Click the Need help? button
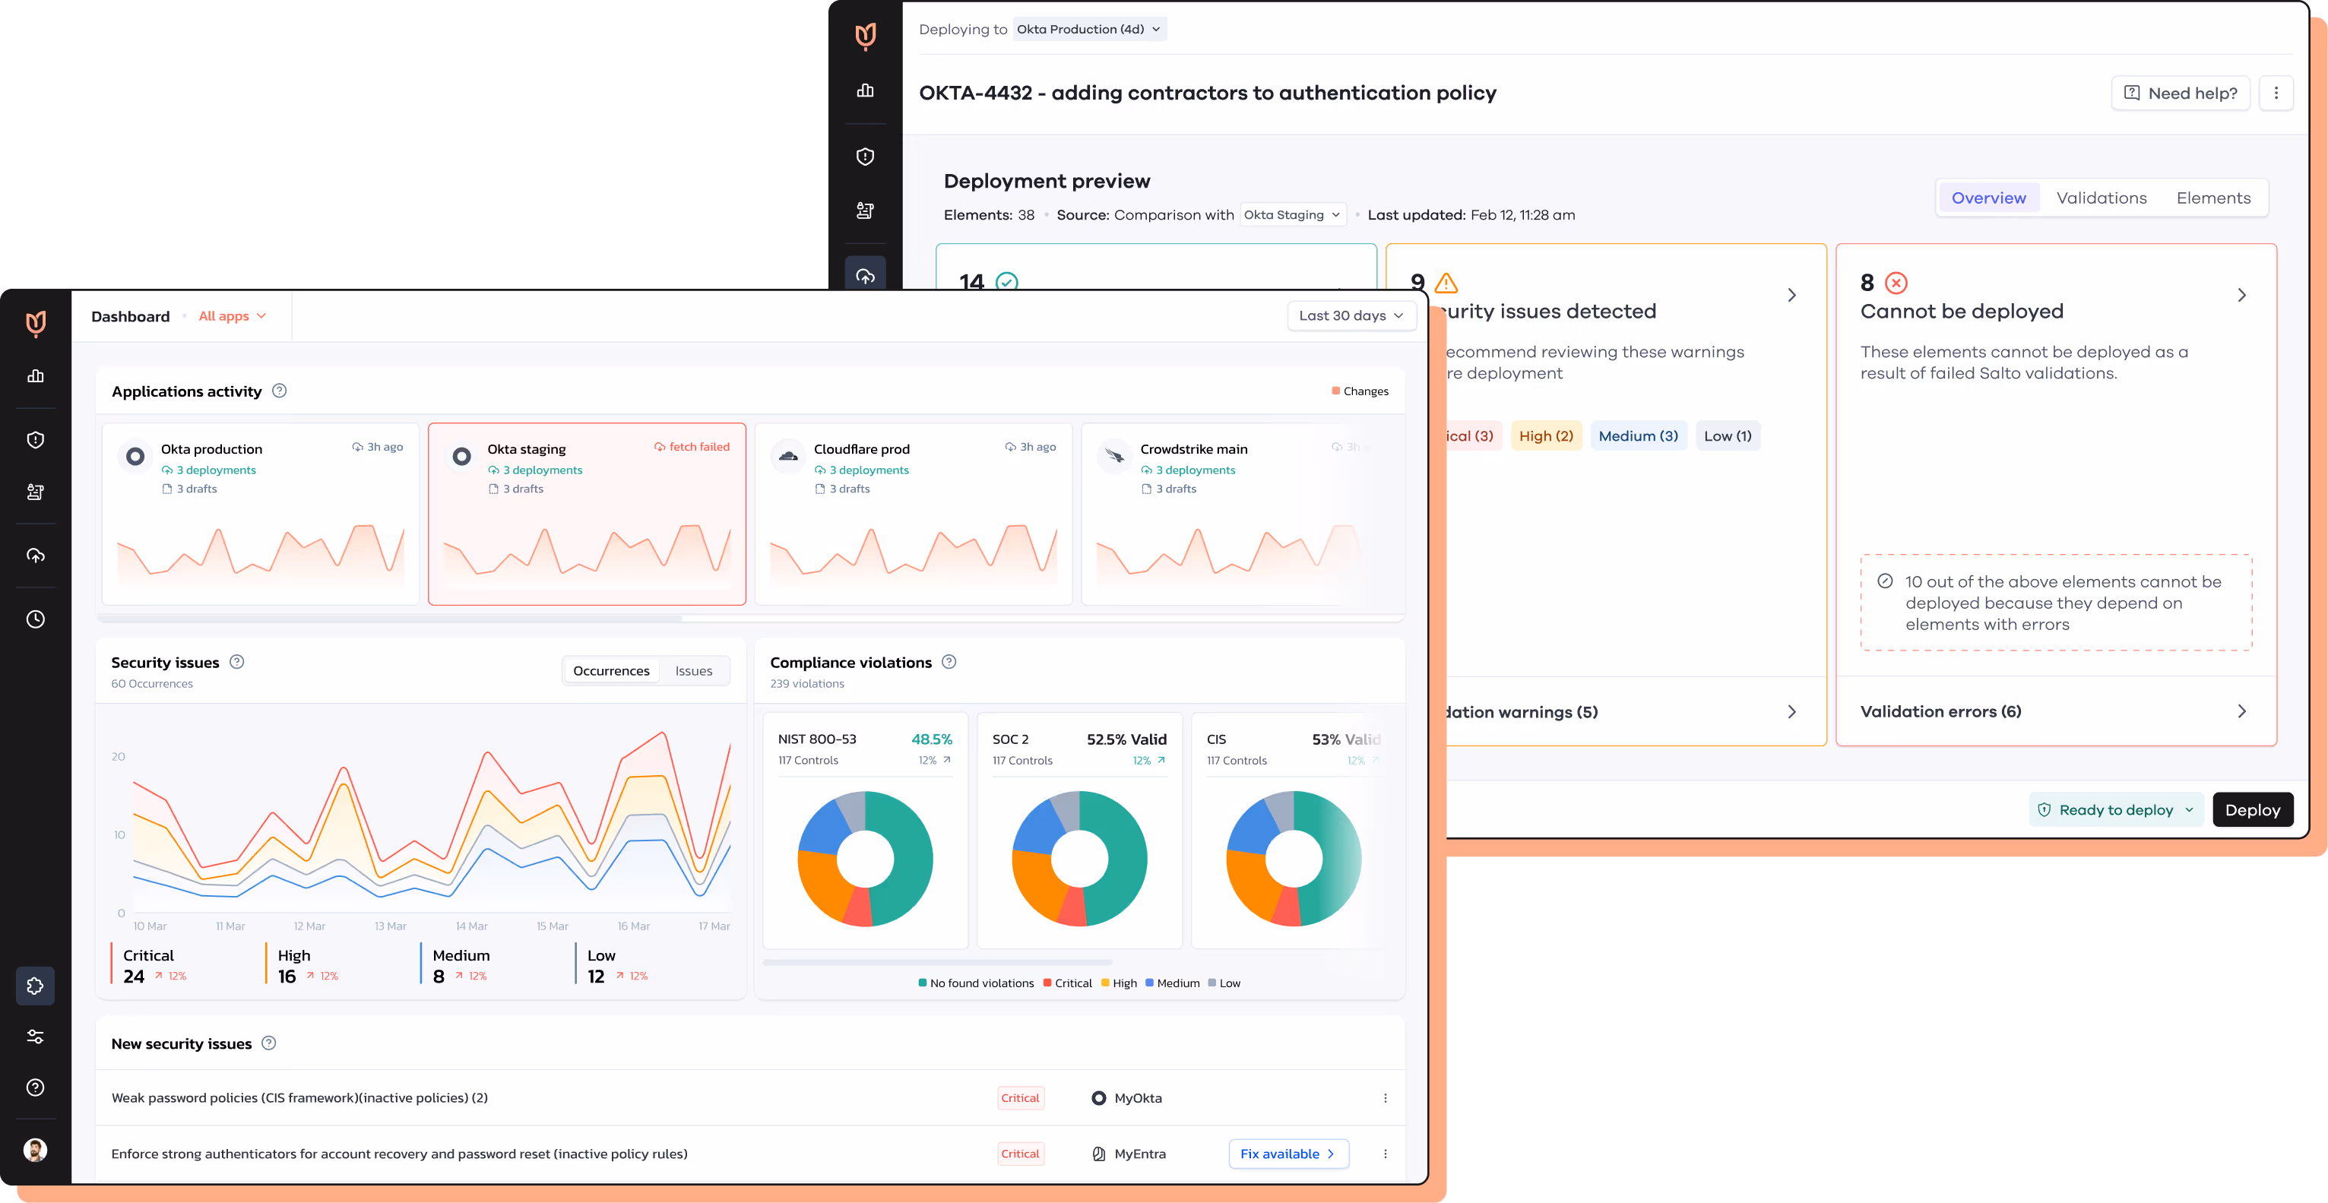Viewport: 2328px width, 1203px height. [2180, 93]
